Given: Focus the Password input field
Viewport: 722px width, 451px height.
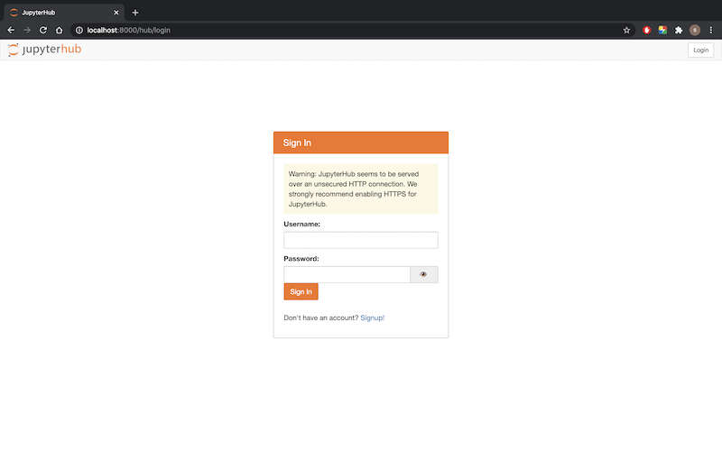Looking at the screenshot, I should (347, 275).
